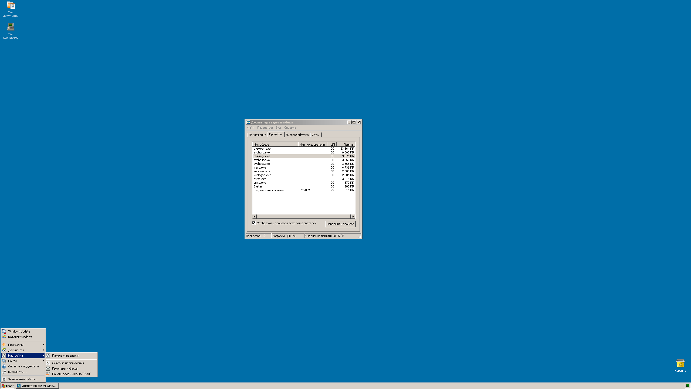The image size is (691, 389).
Task: Open the My Computer desktop icon
Action: click(x=11, y=27)
